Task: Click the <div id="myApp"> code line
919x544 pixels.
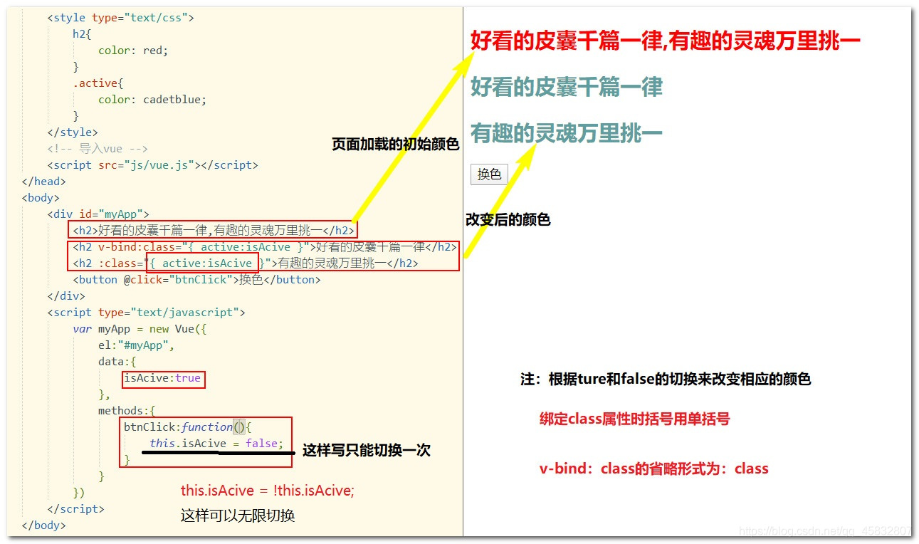Action: click(x=98, y=214)
